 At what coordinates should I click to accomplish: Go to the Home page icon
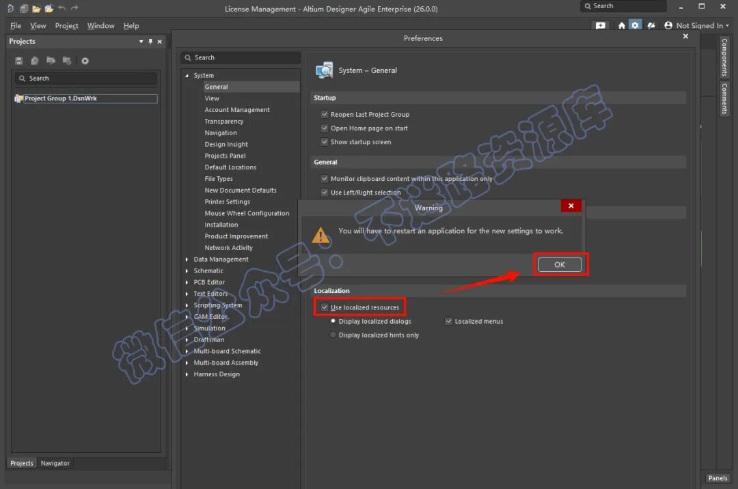coord(622,25)
